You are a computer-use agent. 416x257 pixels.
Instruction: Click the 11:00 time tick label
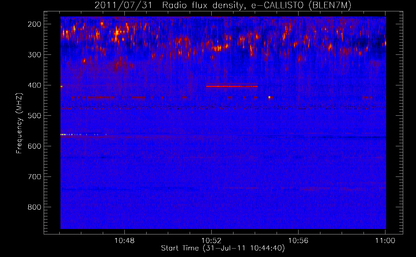click(385, 241)
